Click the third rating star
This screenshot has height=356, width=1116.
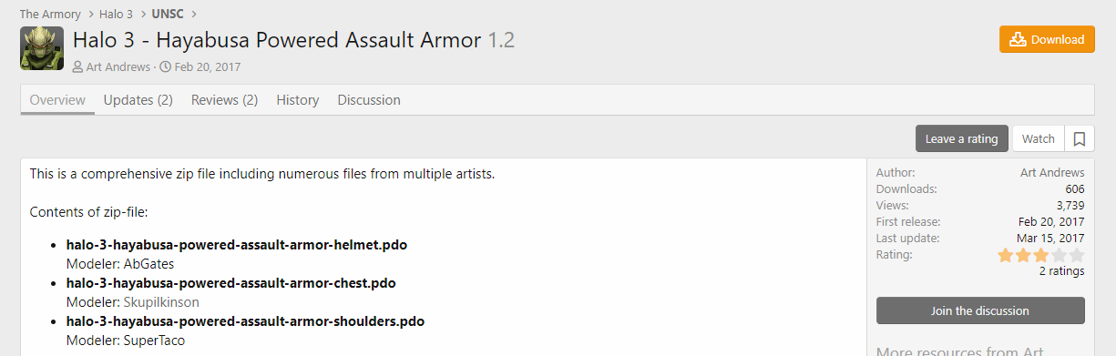point(1041,256)
